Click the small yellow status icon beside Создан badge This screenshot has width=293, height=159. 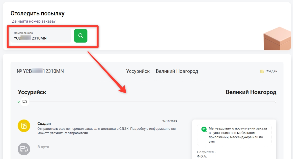coord(262,71)
